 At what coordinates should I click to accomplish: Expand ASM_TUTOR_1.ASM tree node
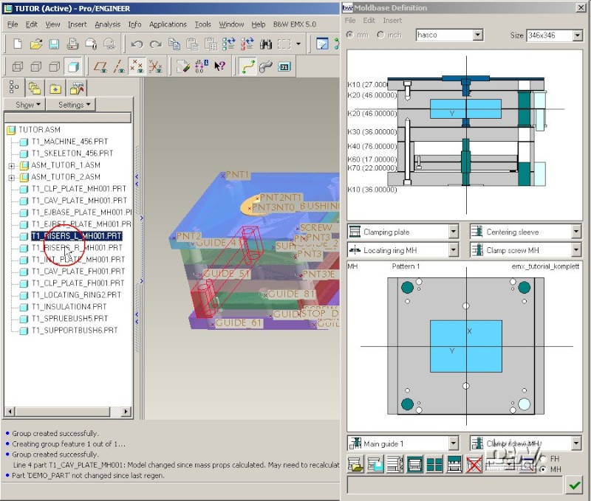[x=12, y=165]
